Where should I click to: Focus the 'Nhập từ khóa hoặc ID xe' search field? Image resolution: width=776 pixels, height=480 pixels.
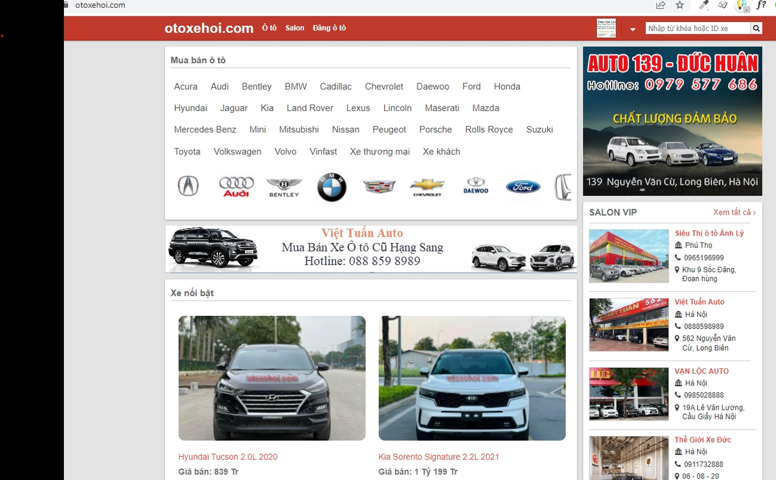[x=698, y=28]
